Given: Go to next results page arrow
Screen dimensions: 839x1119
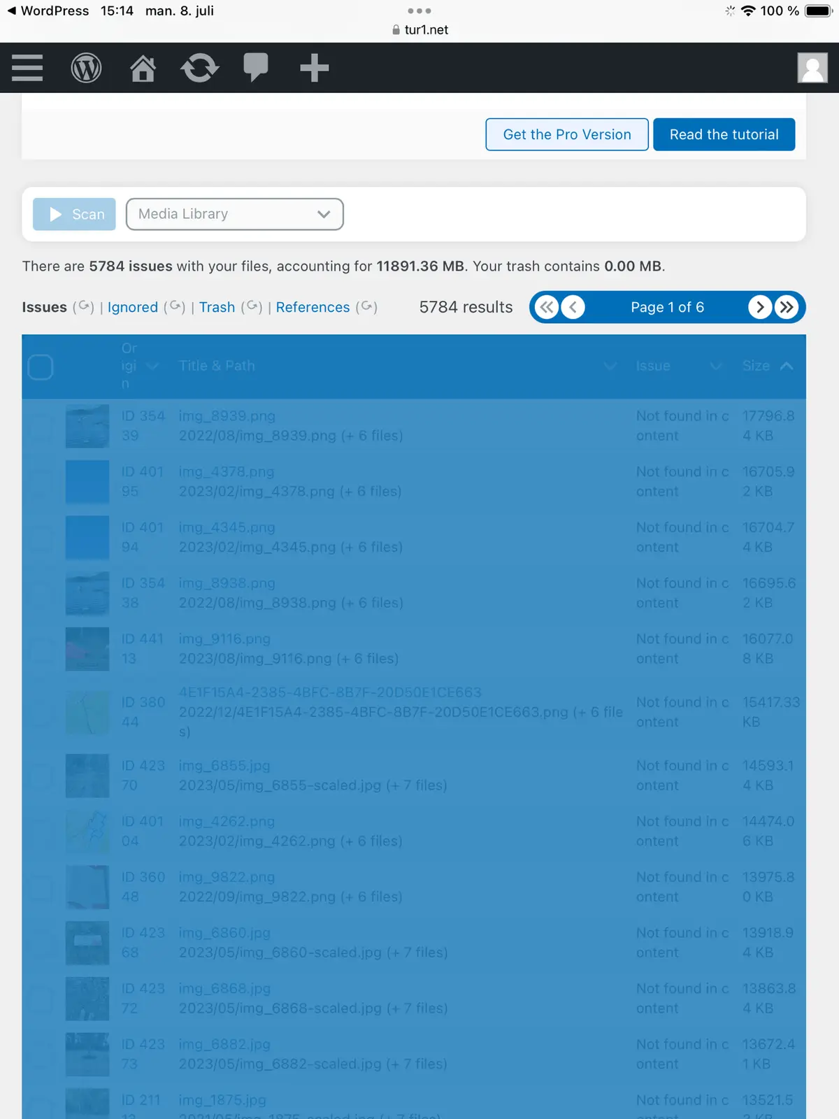Looking at the screenshot, I should click(x=760, y=307).
